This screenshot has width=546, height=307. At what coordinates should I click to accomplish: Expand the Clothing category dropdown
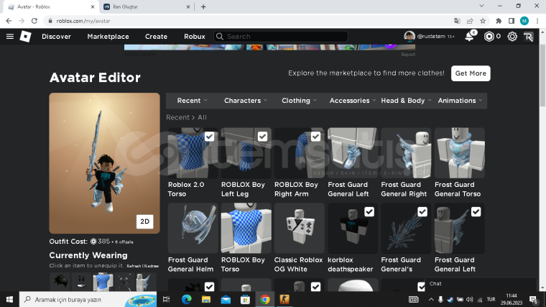click(x=299, y=101)
